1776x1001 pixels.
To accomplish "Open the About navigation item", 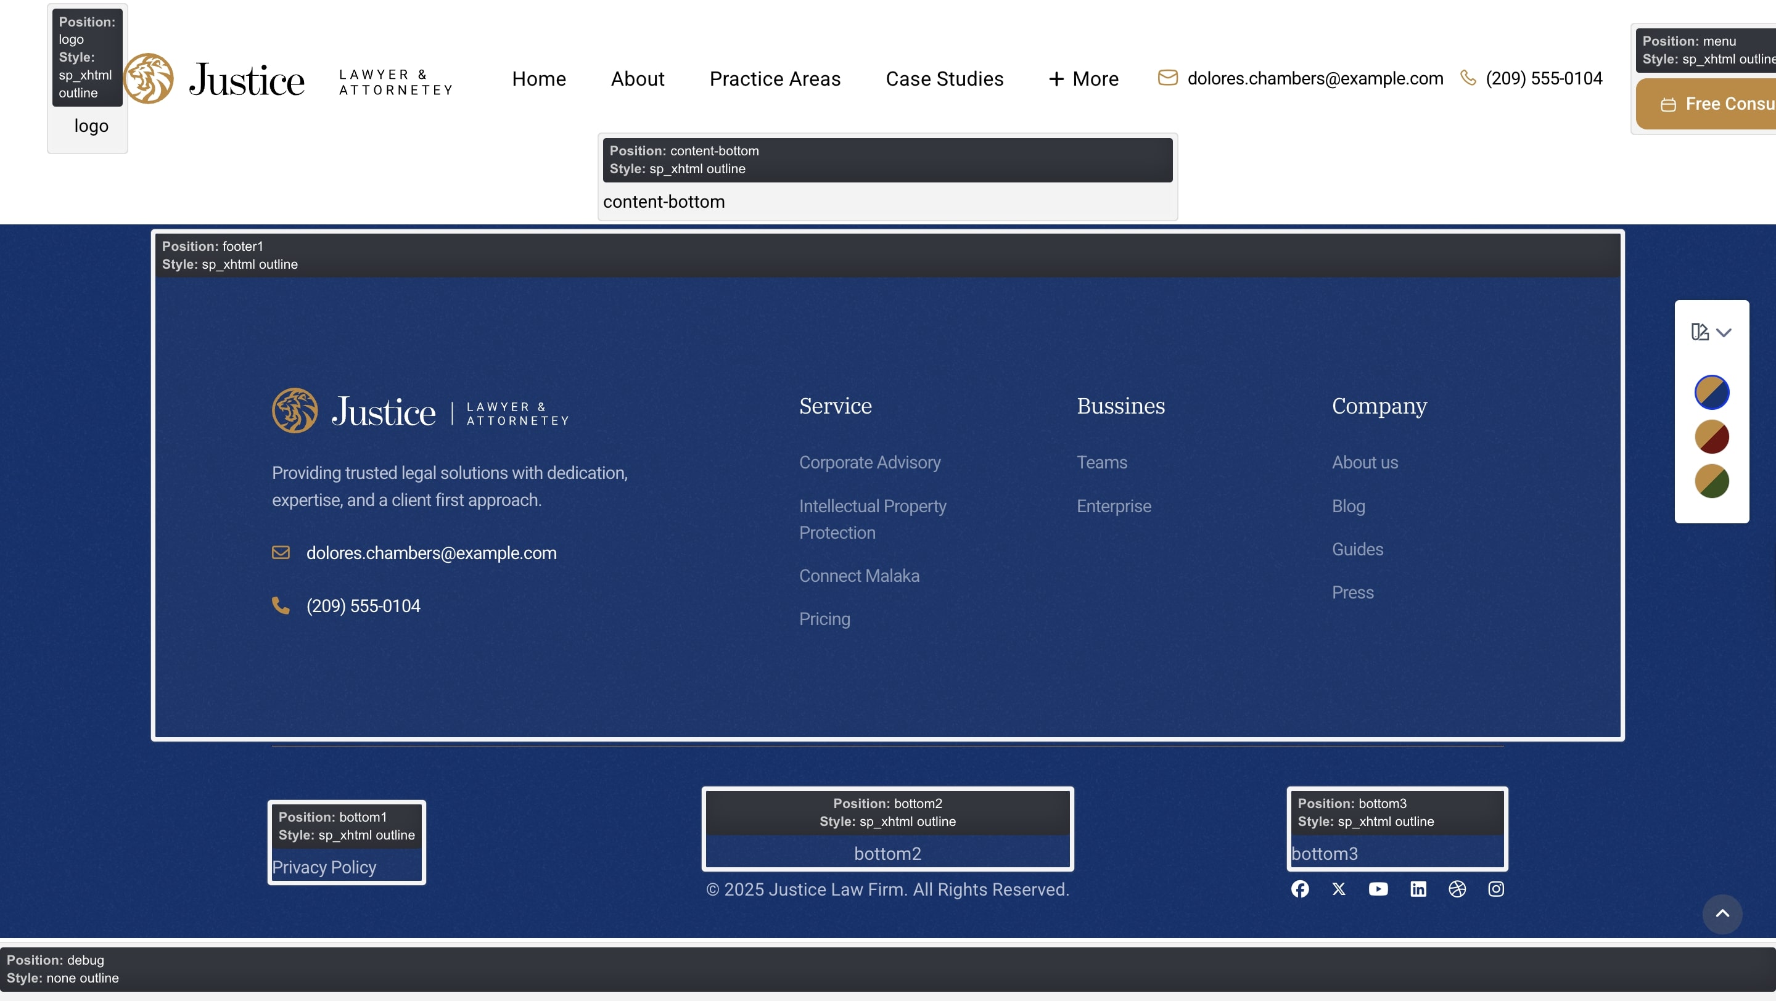I will point(637,80).
